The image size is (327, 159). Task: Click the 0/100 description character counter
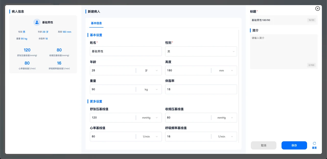pos(311,65)
